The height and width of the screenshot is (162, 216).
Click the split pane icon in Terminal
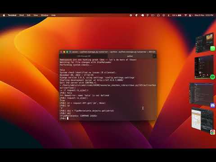154,56
